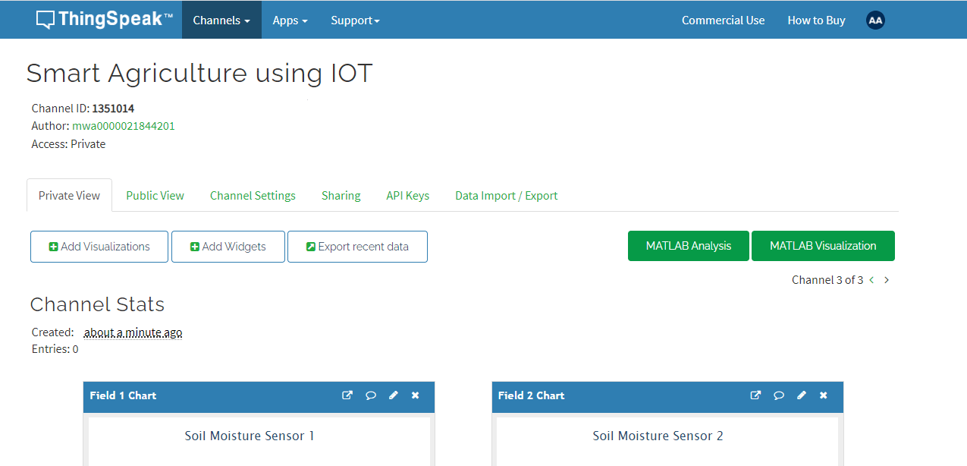
Task: Click the speech bubble icon on Field 1 Chart
Action: (370, 395)
